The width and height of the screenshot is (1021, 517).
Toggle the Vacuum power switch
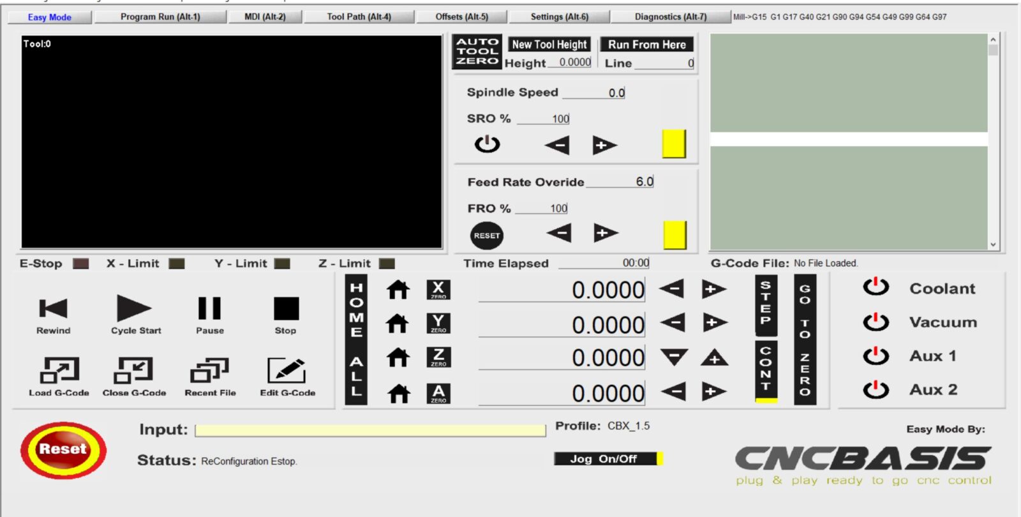pyautogui.click(x=876, y=322)
